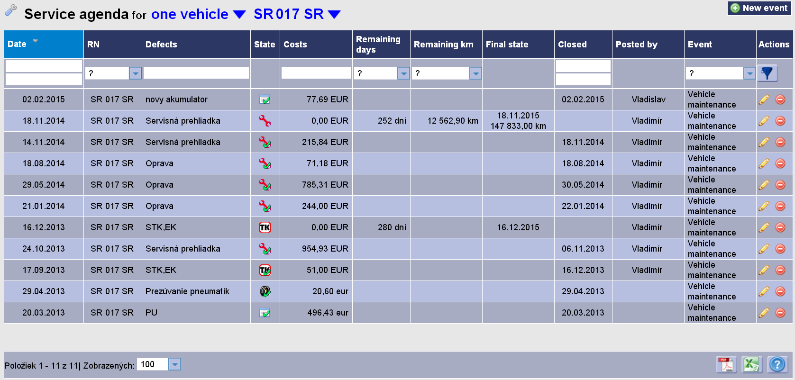This screenshot has width=795, height=380.
Task: Export the agenda to Excel
Action: pyautogui.click(x=752, y=364)
